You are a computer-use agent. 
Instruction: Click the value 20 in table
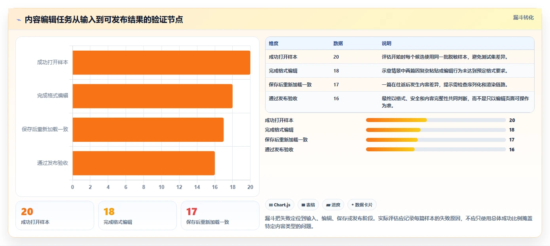coord(336,57)
